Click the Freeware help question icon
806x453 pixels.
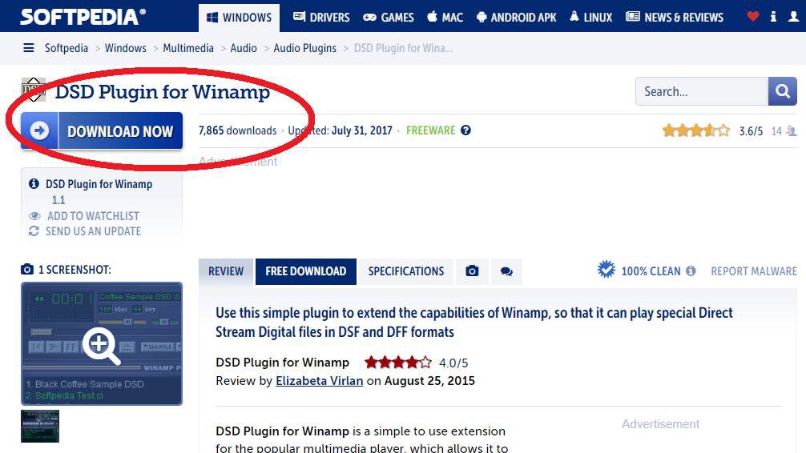coord(465,130)
